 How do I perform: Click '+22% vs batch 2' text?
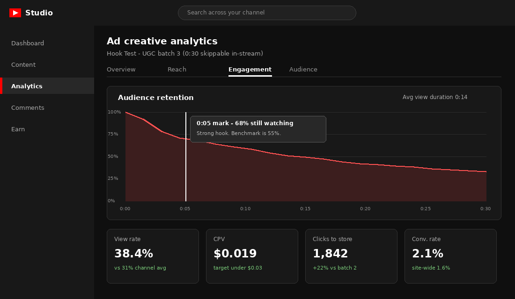(x=335, y=268)
